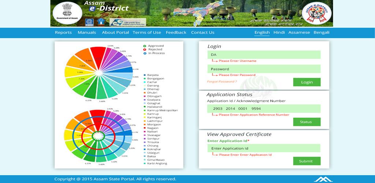The width and height of the screenshot is (375, 183).
Task: Select Kamrup Metropolitan in the legend
Action: (x=162, y=111)
